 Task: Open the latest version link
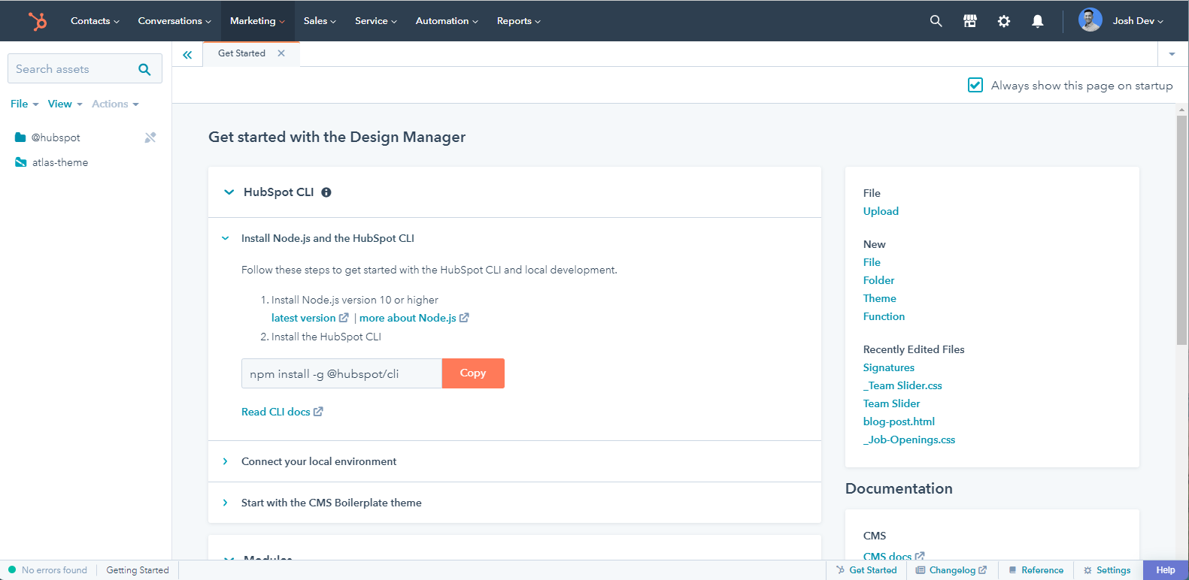coord(303,318)
